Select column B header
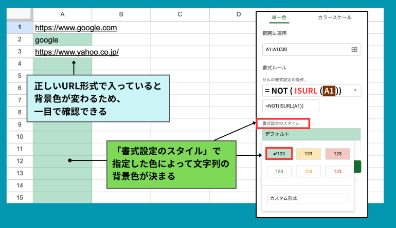 click(x=121, y=14)
